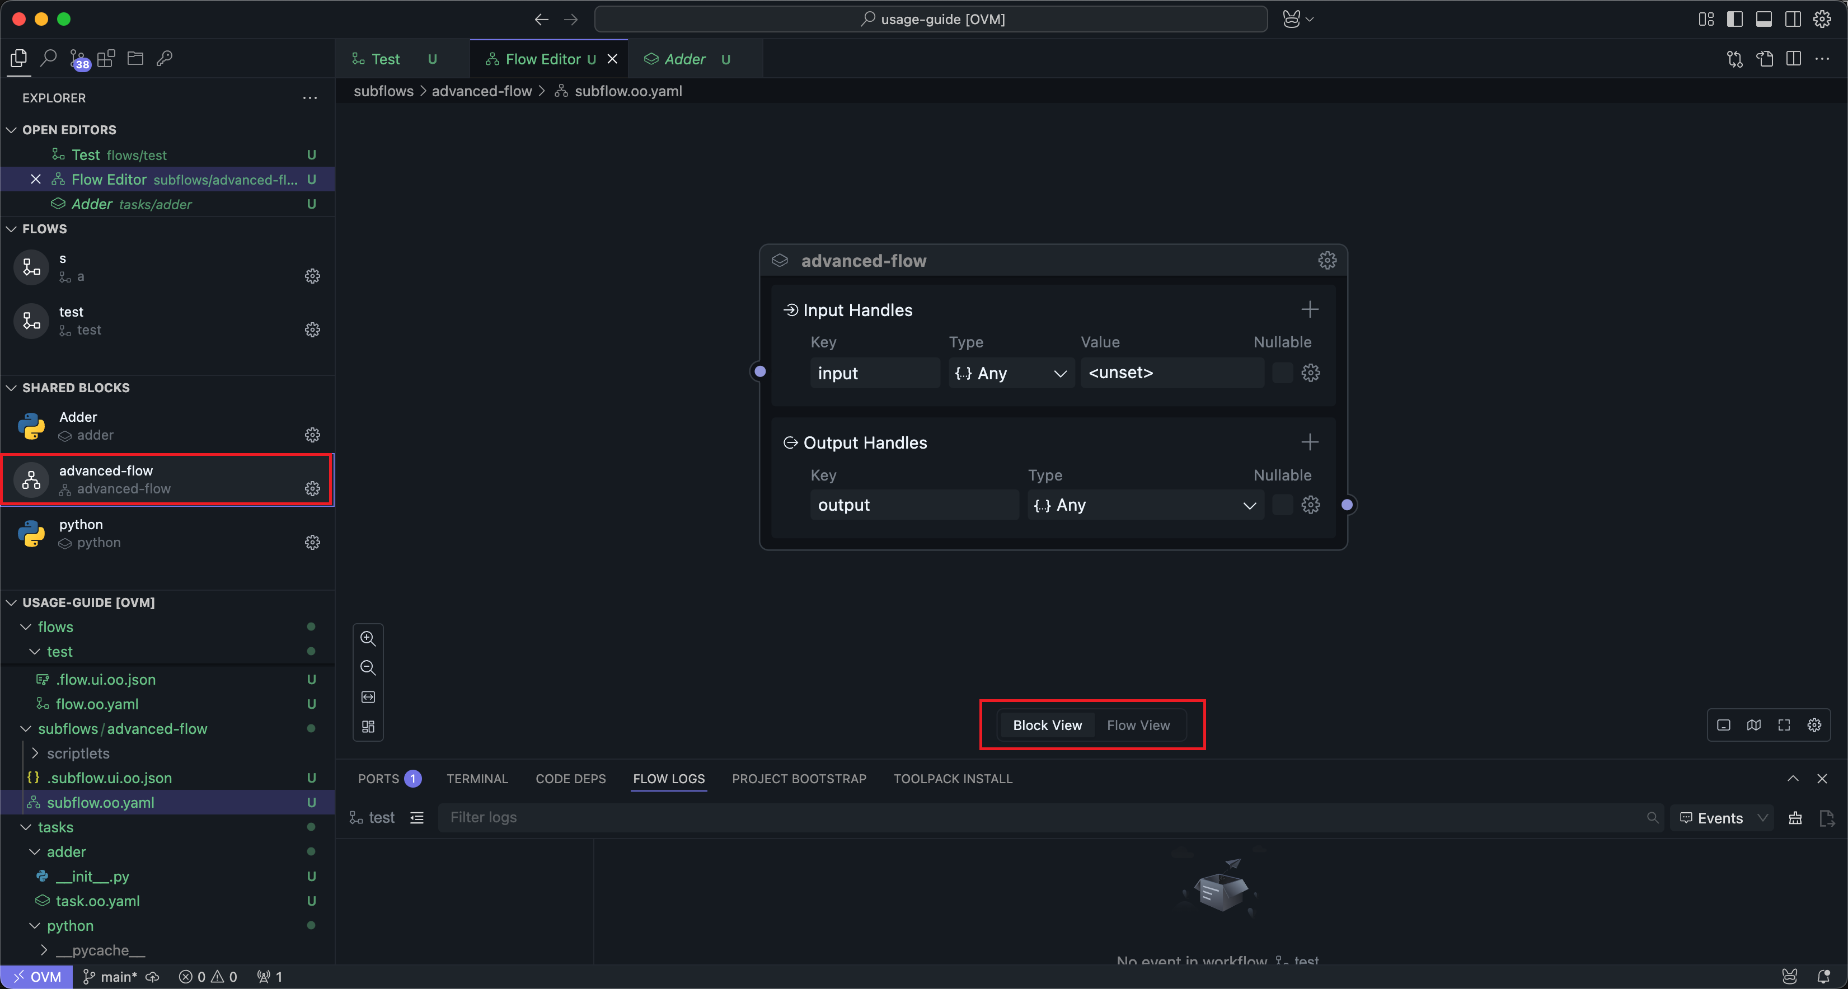Screen dimensions: 1848x989
Task: Click the plus to add input handle
Action: point(1309,310)
